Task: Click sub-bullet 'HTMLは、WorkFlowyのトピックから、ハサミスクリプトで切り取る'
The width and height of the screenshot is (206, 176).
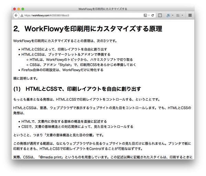Action: [81, 59]
